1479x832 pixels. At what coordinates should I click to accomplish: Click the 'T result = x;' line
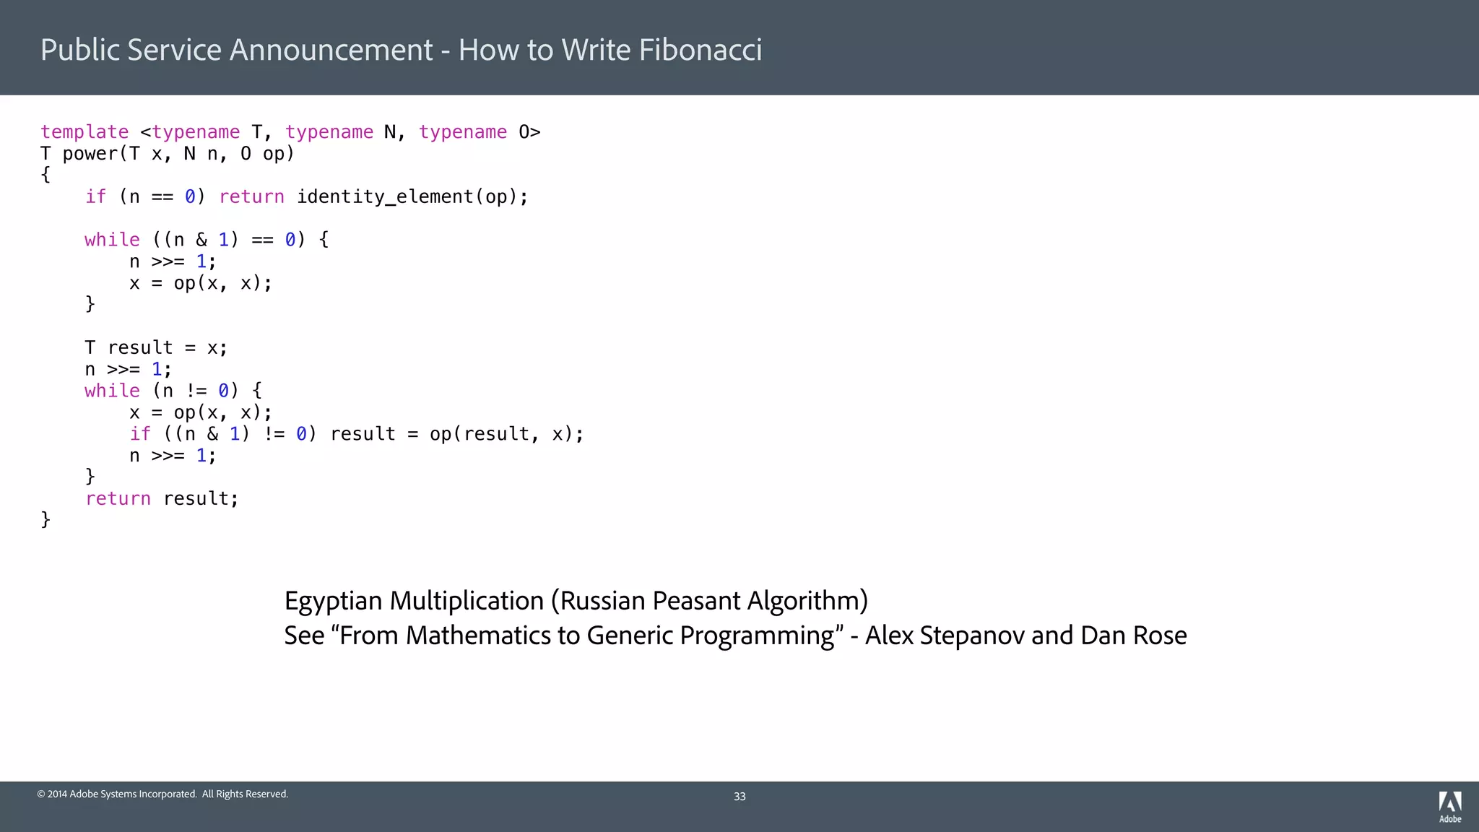[x=156, y=347]
